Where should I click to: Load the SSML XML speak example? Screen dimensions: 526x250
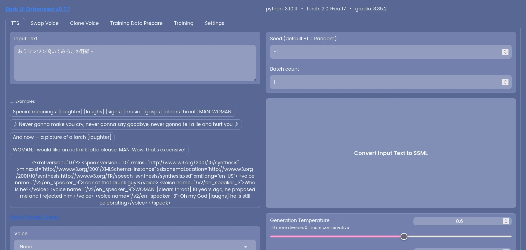tap(135, 183)
